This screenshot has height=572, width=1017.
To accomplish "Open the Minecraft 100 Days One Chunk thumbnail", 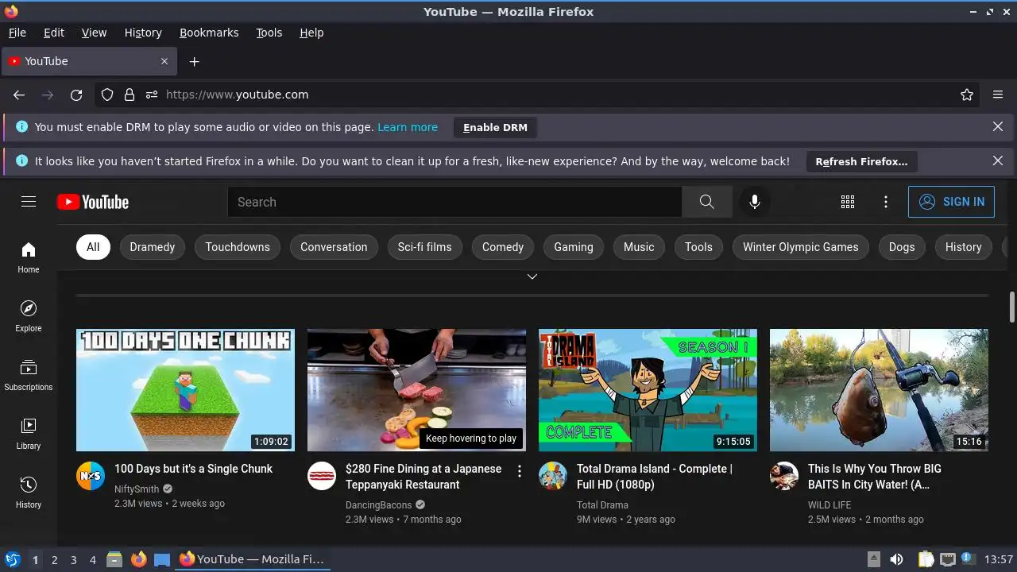I will (x=185, y=390).
